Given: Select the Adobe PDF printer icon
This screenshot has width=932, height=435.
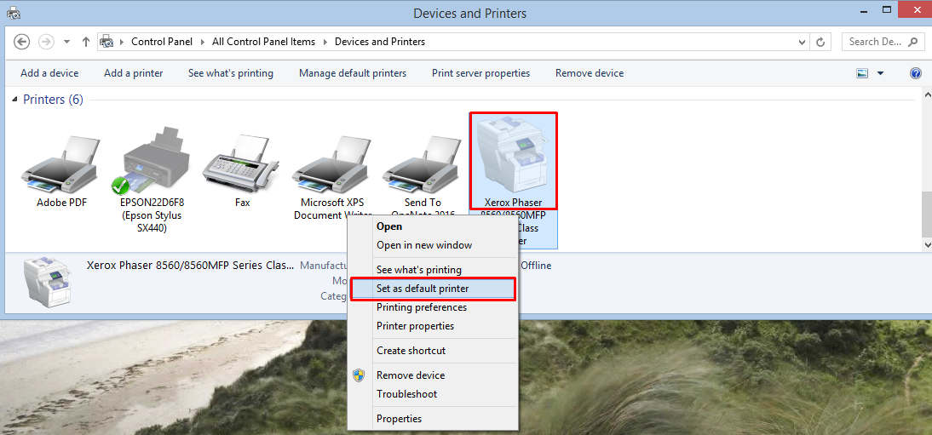Looking at the screenshot, I should [61, 164].
